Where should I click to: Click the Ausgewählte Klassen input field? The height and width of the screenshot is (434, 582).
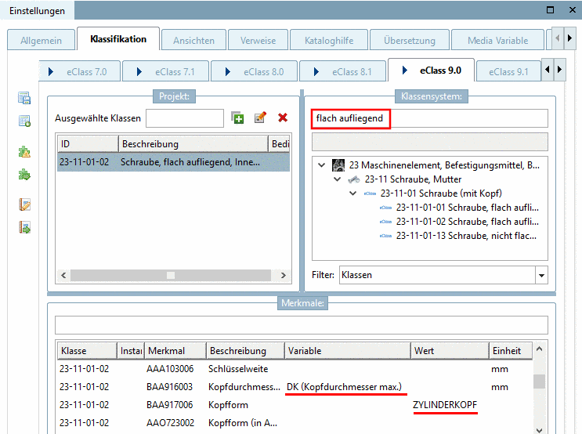[185, 118]
